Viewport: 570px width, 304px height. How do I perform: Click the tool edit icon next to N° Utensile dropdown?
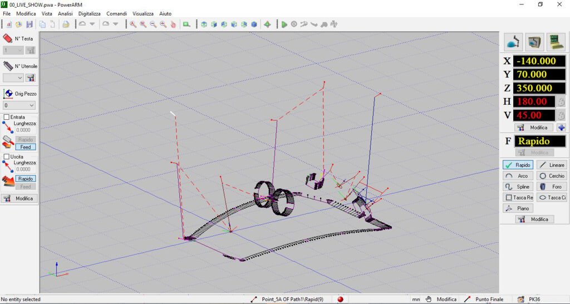click(x=31, y=78)
